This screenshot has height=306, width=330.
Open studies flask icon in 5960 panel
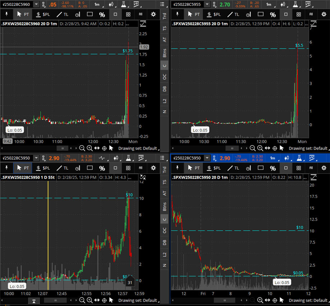click(x=124, y=4)
